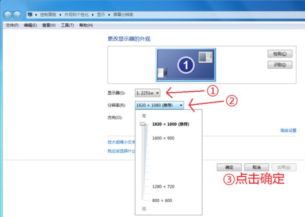Select monitor 1 in the display preview

coord(186,65)
